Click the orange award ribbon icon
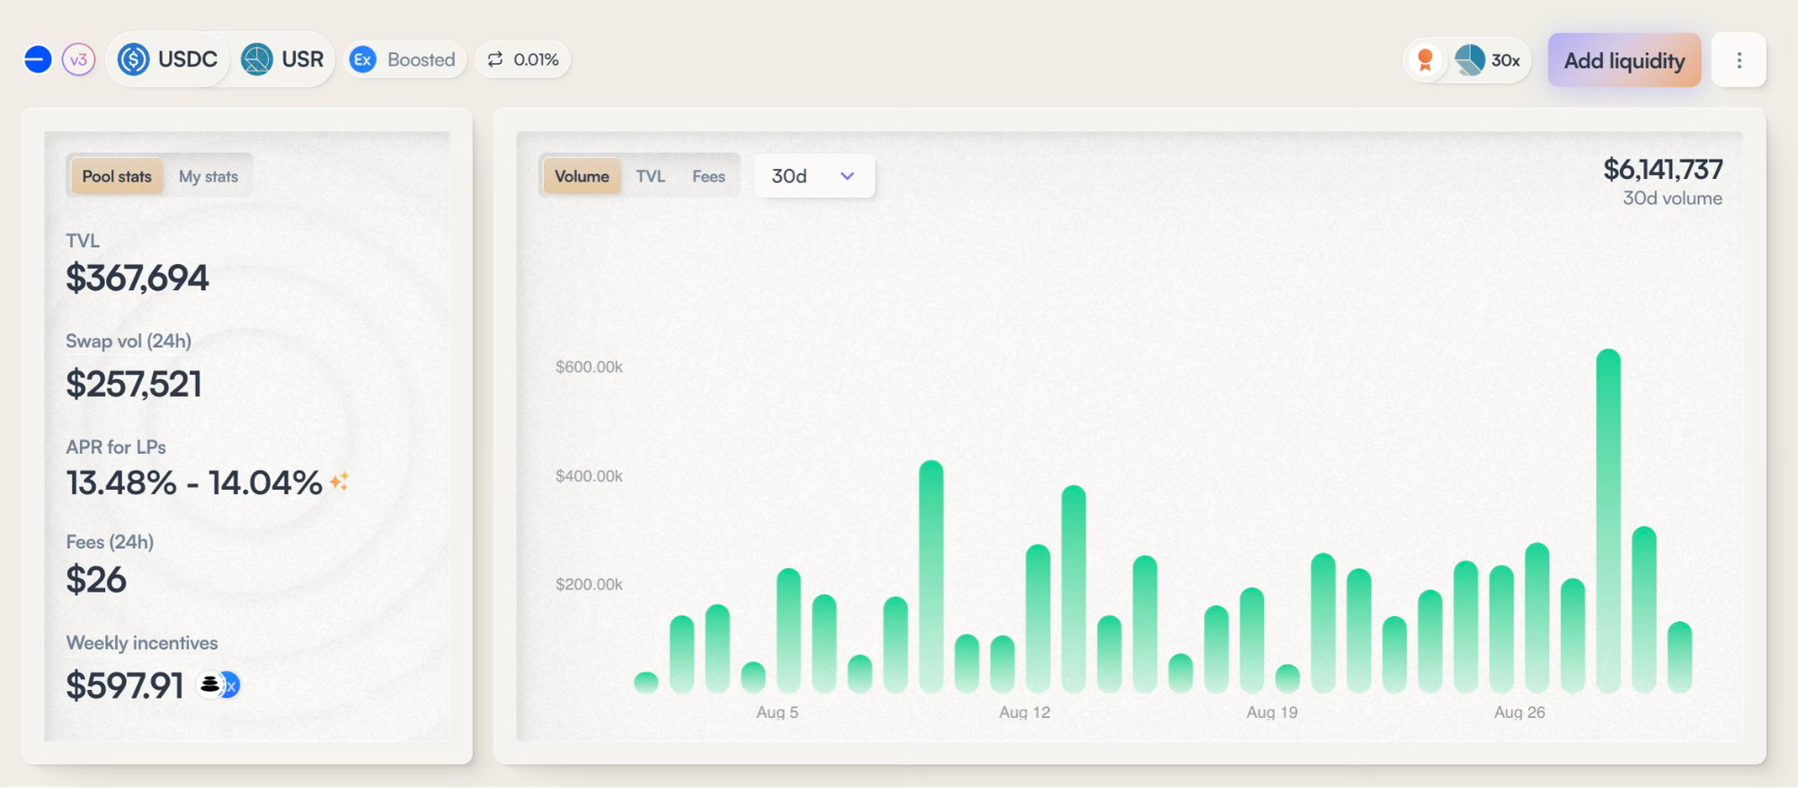Screen dimensions: 1798x788 click(x=1425, y=61)
